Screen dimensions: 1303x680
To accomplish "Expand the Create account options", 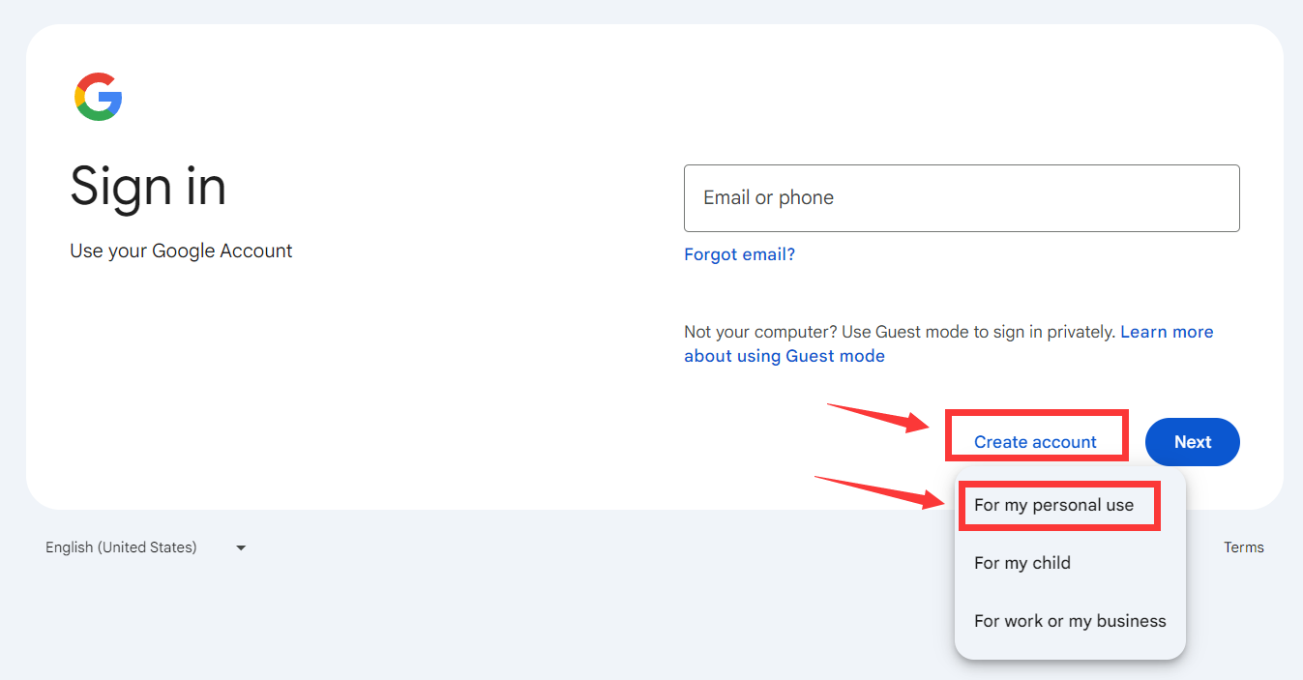I will 1035,442.
